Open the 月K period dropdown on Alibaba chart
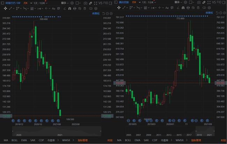This screenshot has height=144, width=227. click(x=27, y=2)
